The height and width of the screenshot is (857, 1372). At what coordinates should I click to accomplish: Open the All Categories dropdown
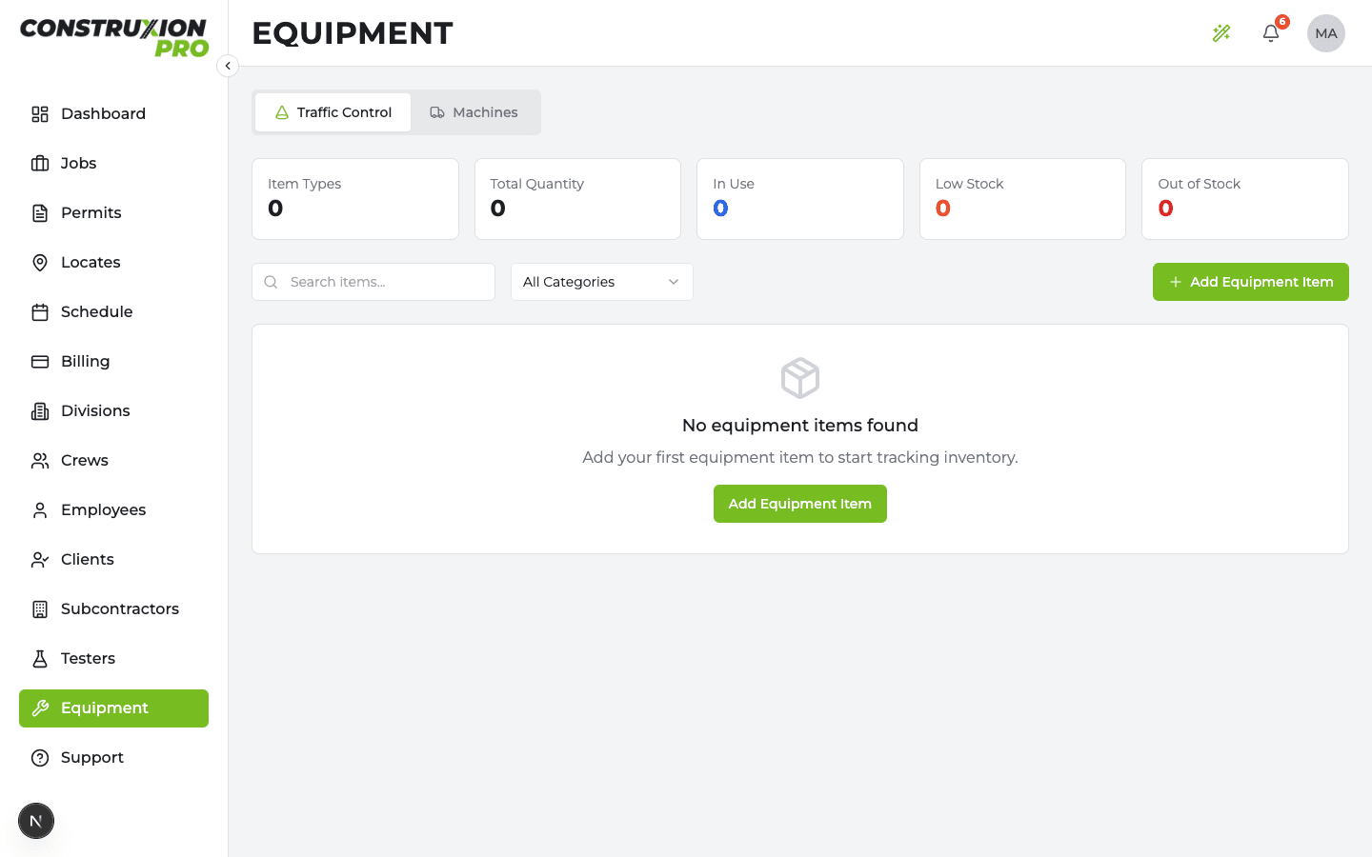click(602, 282)
